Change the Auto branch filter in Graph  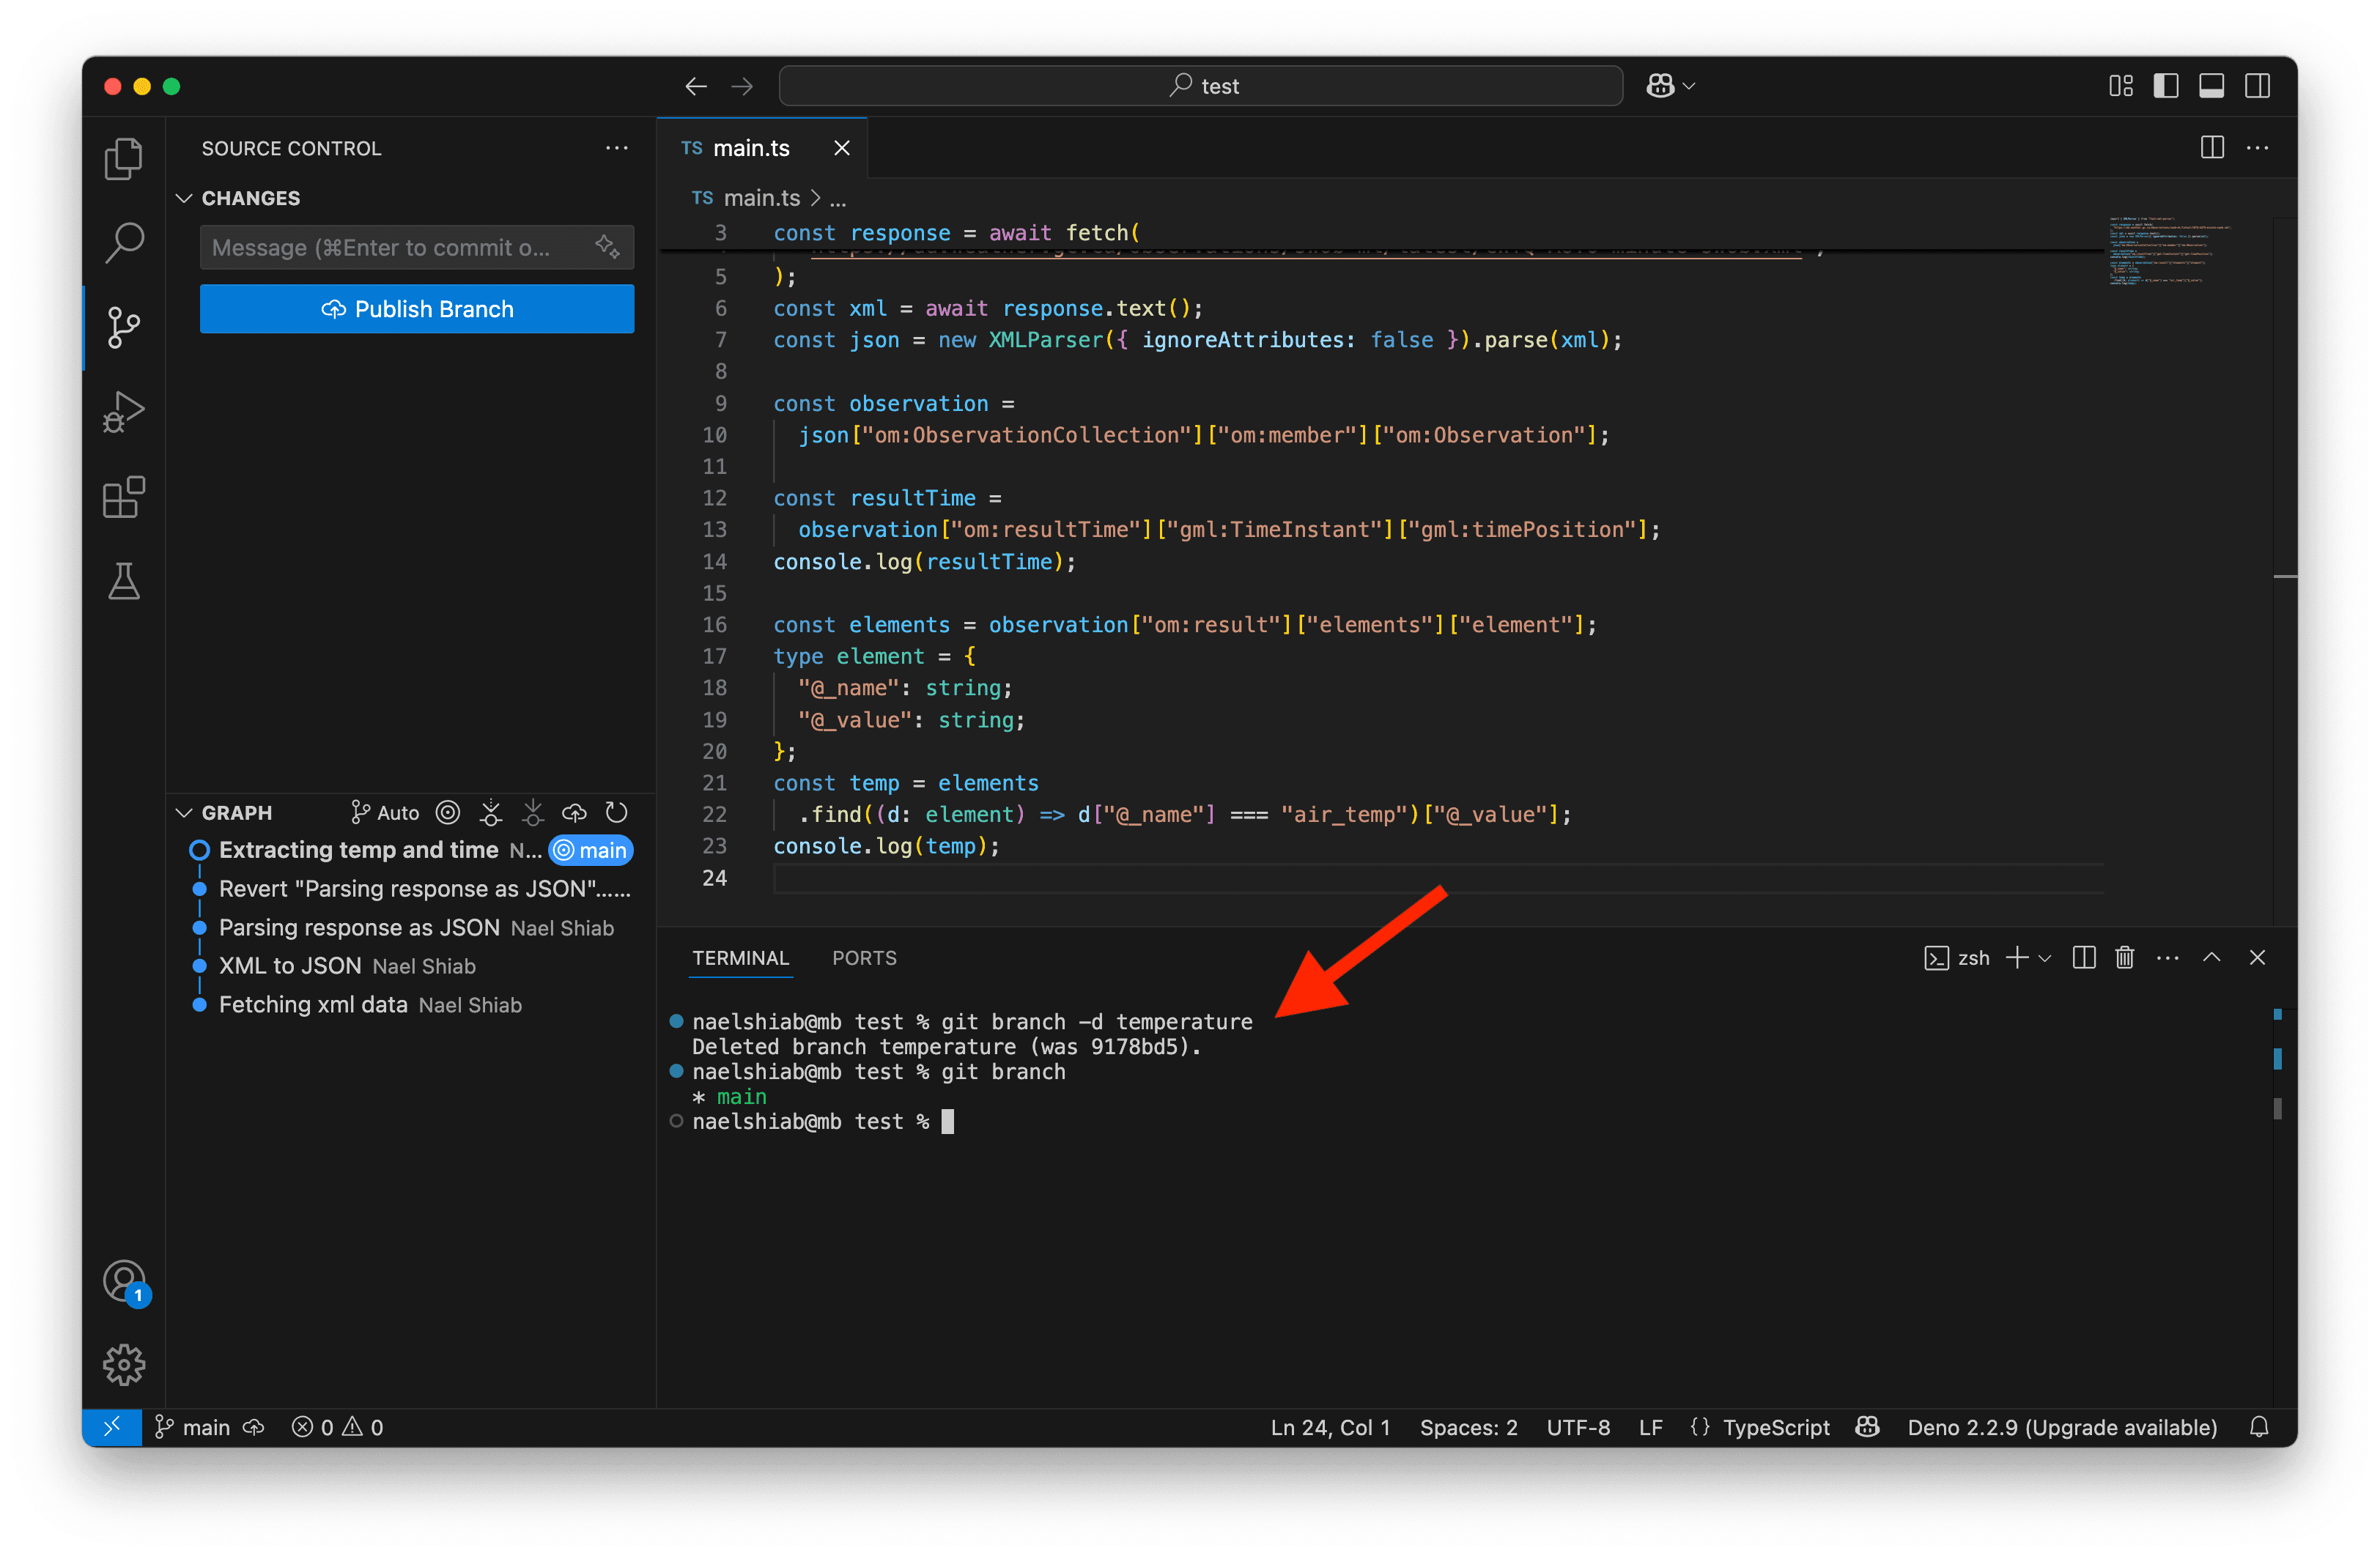coord(385,813)
